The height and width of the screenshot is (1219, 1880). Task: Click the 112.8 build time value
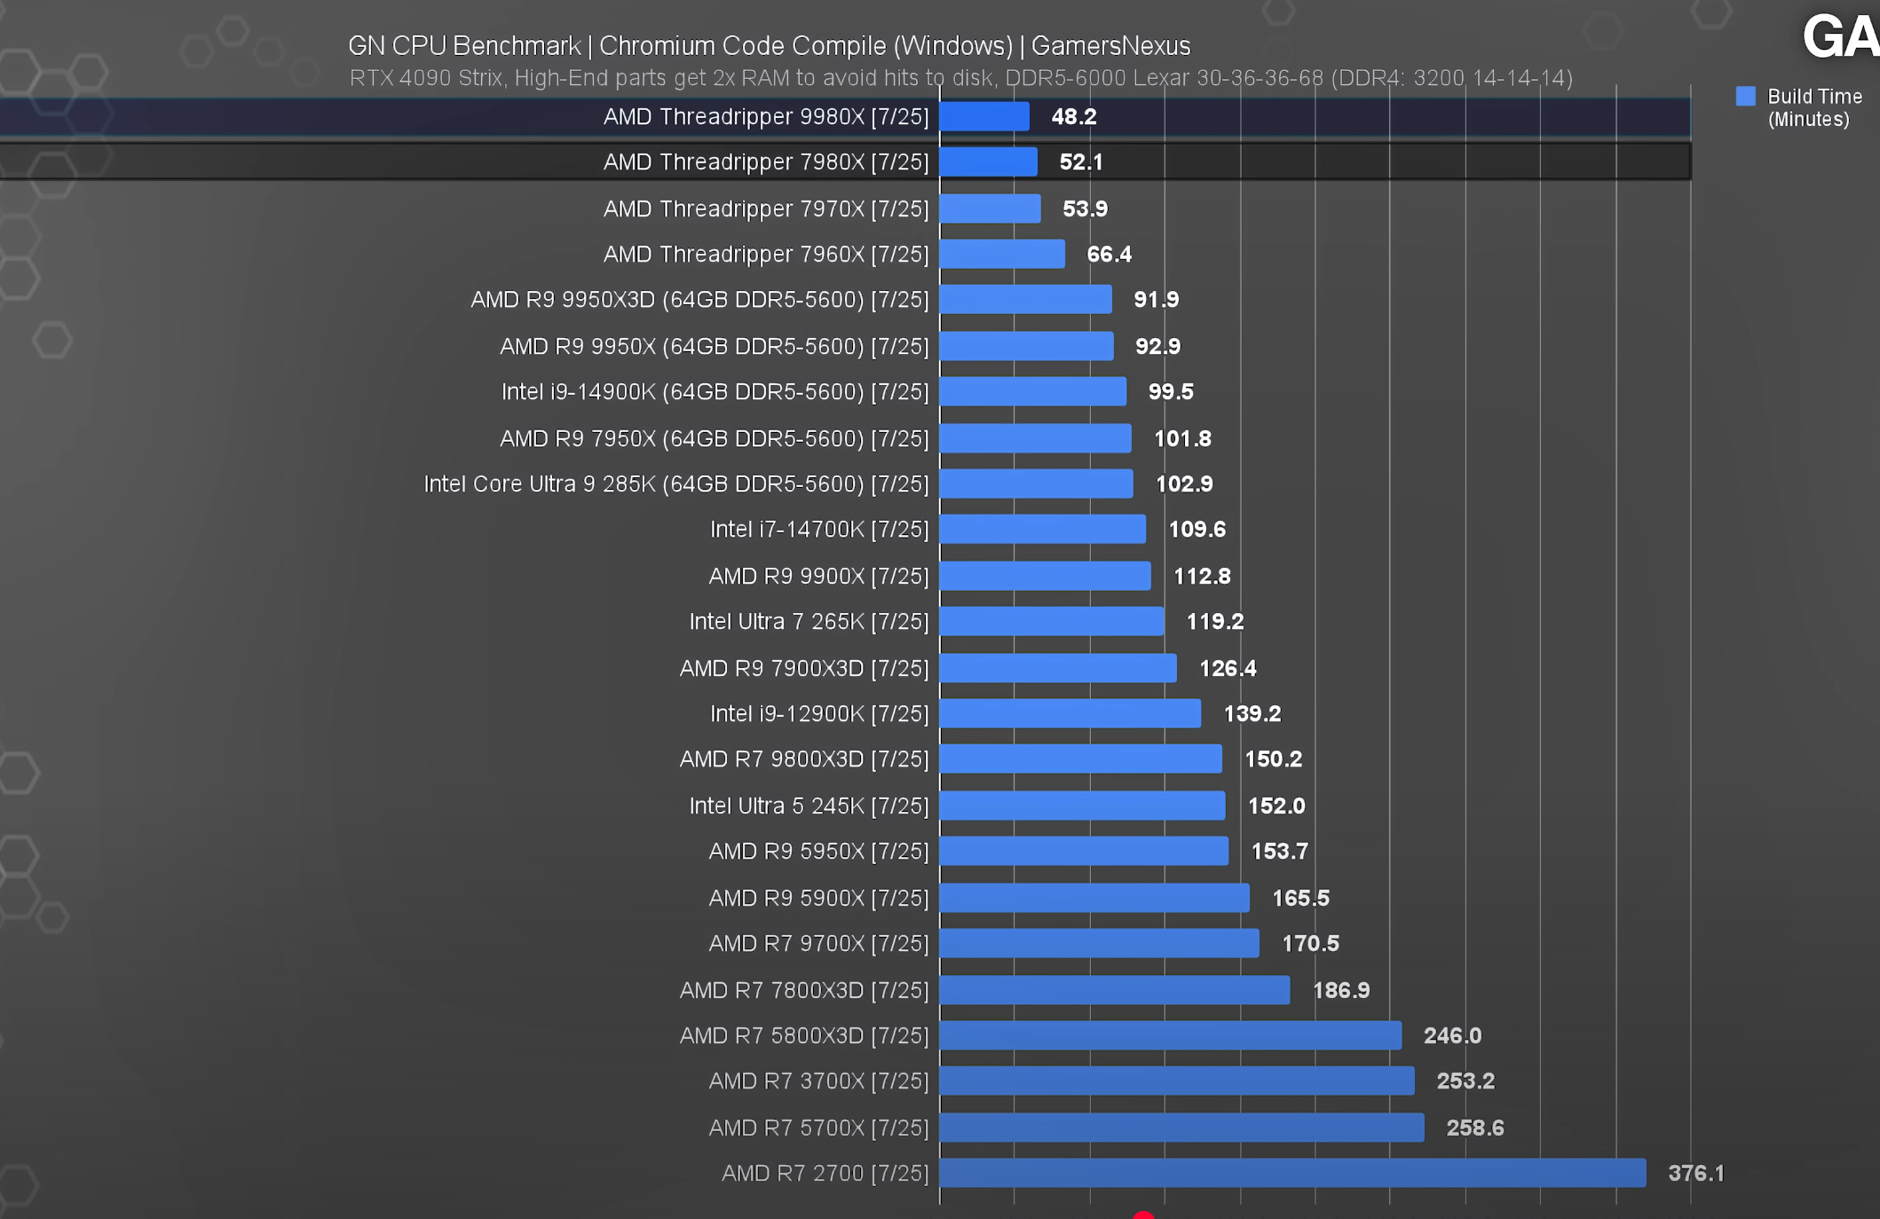[1202, 576]
